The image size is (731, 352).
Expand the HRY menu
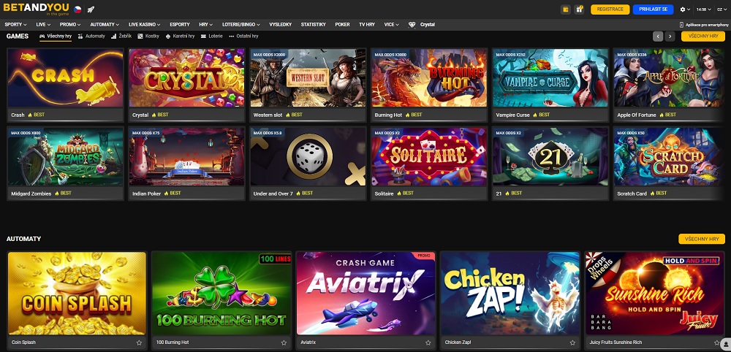point(205,25)
